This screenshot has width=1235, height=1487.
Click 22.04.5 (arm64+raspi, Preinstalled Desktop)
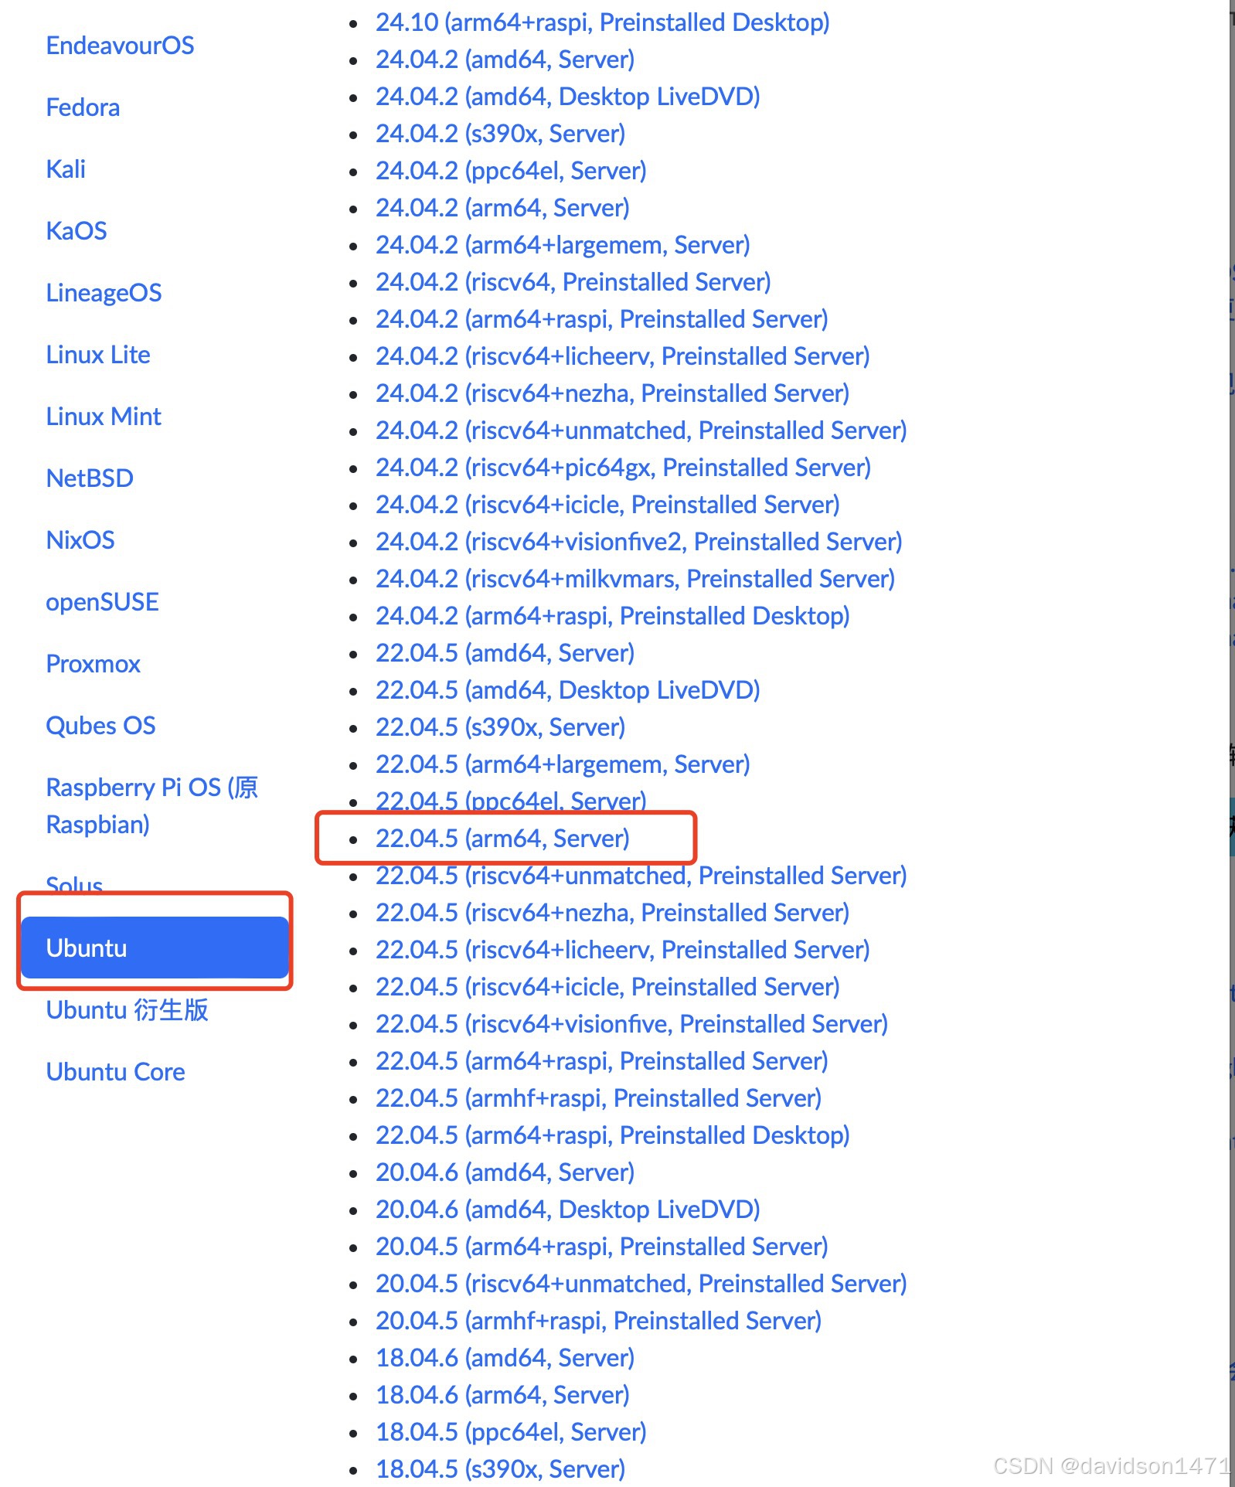coord(613,1135)
